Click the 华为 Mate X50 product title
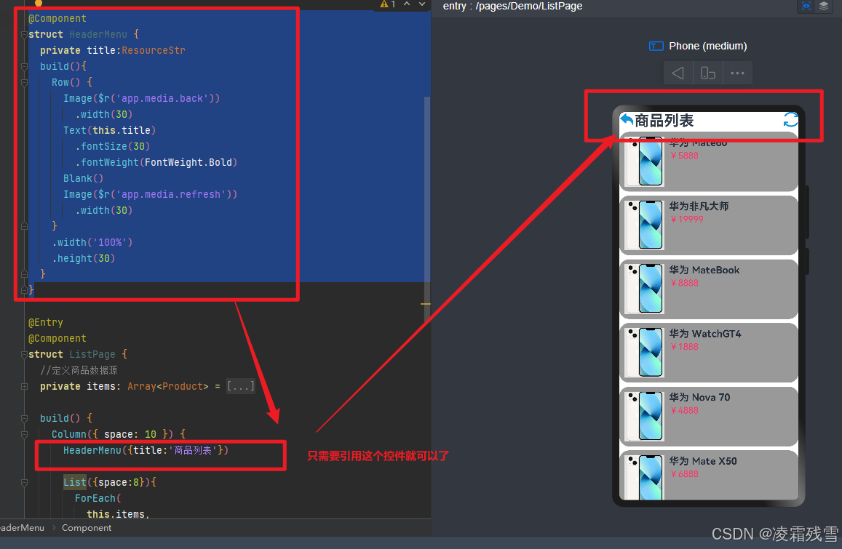This screenshot has width=842, height=549. 702,462
